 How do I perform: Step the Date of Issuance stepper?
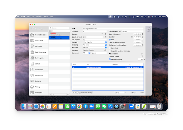pyautogui.click(x=143, y=34)
